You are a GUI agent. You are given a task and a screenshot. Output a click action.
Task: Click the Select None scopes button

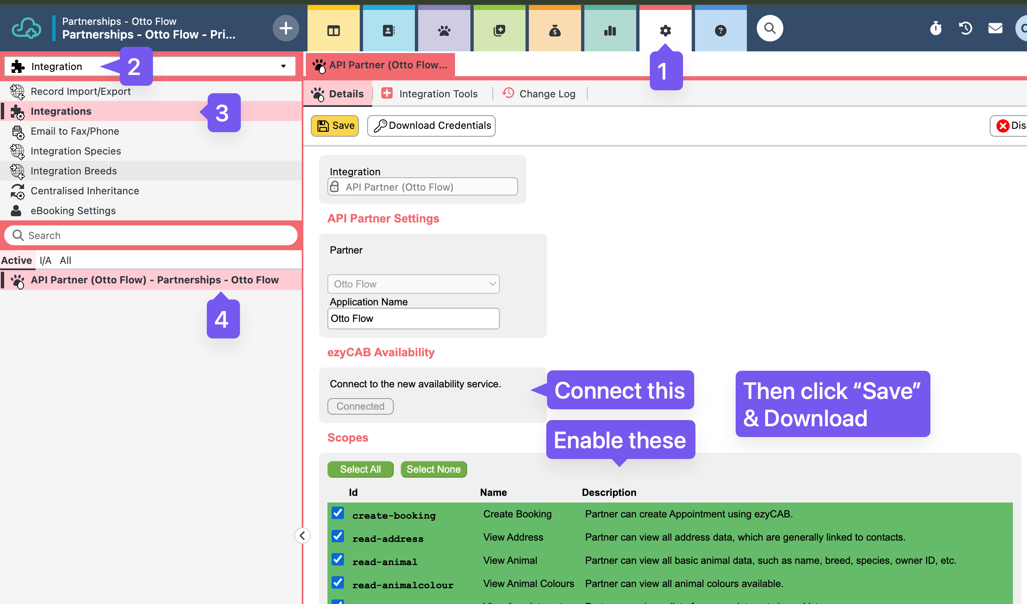(434, 469)
